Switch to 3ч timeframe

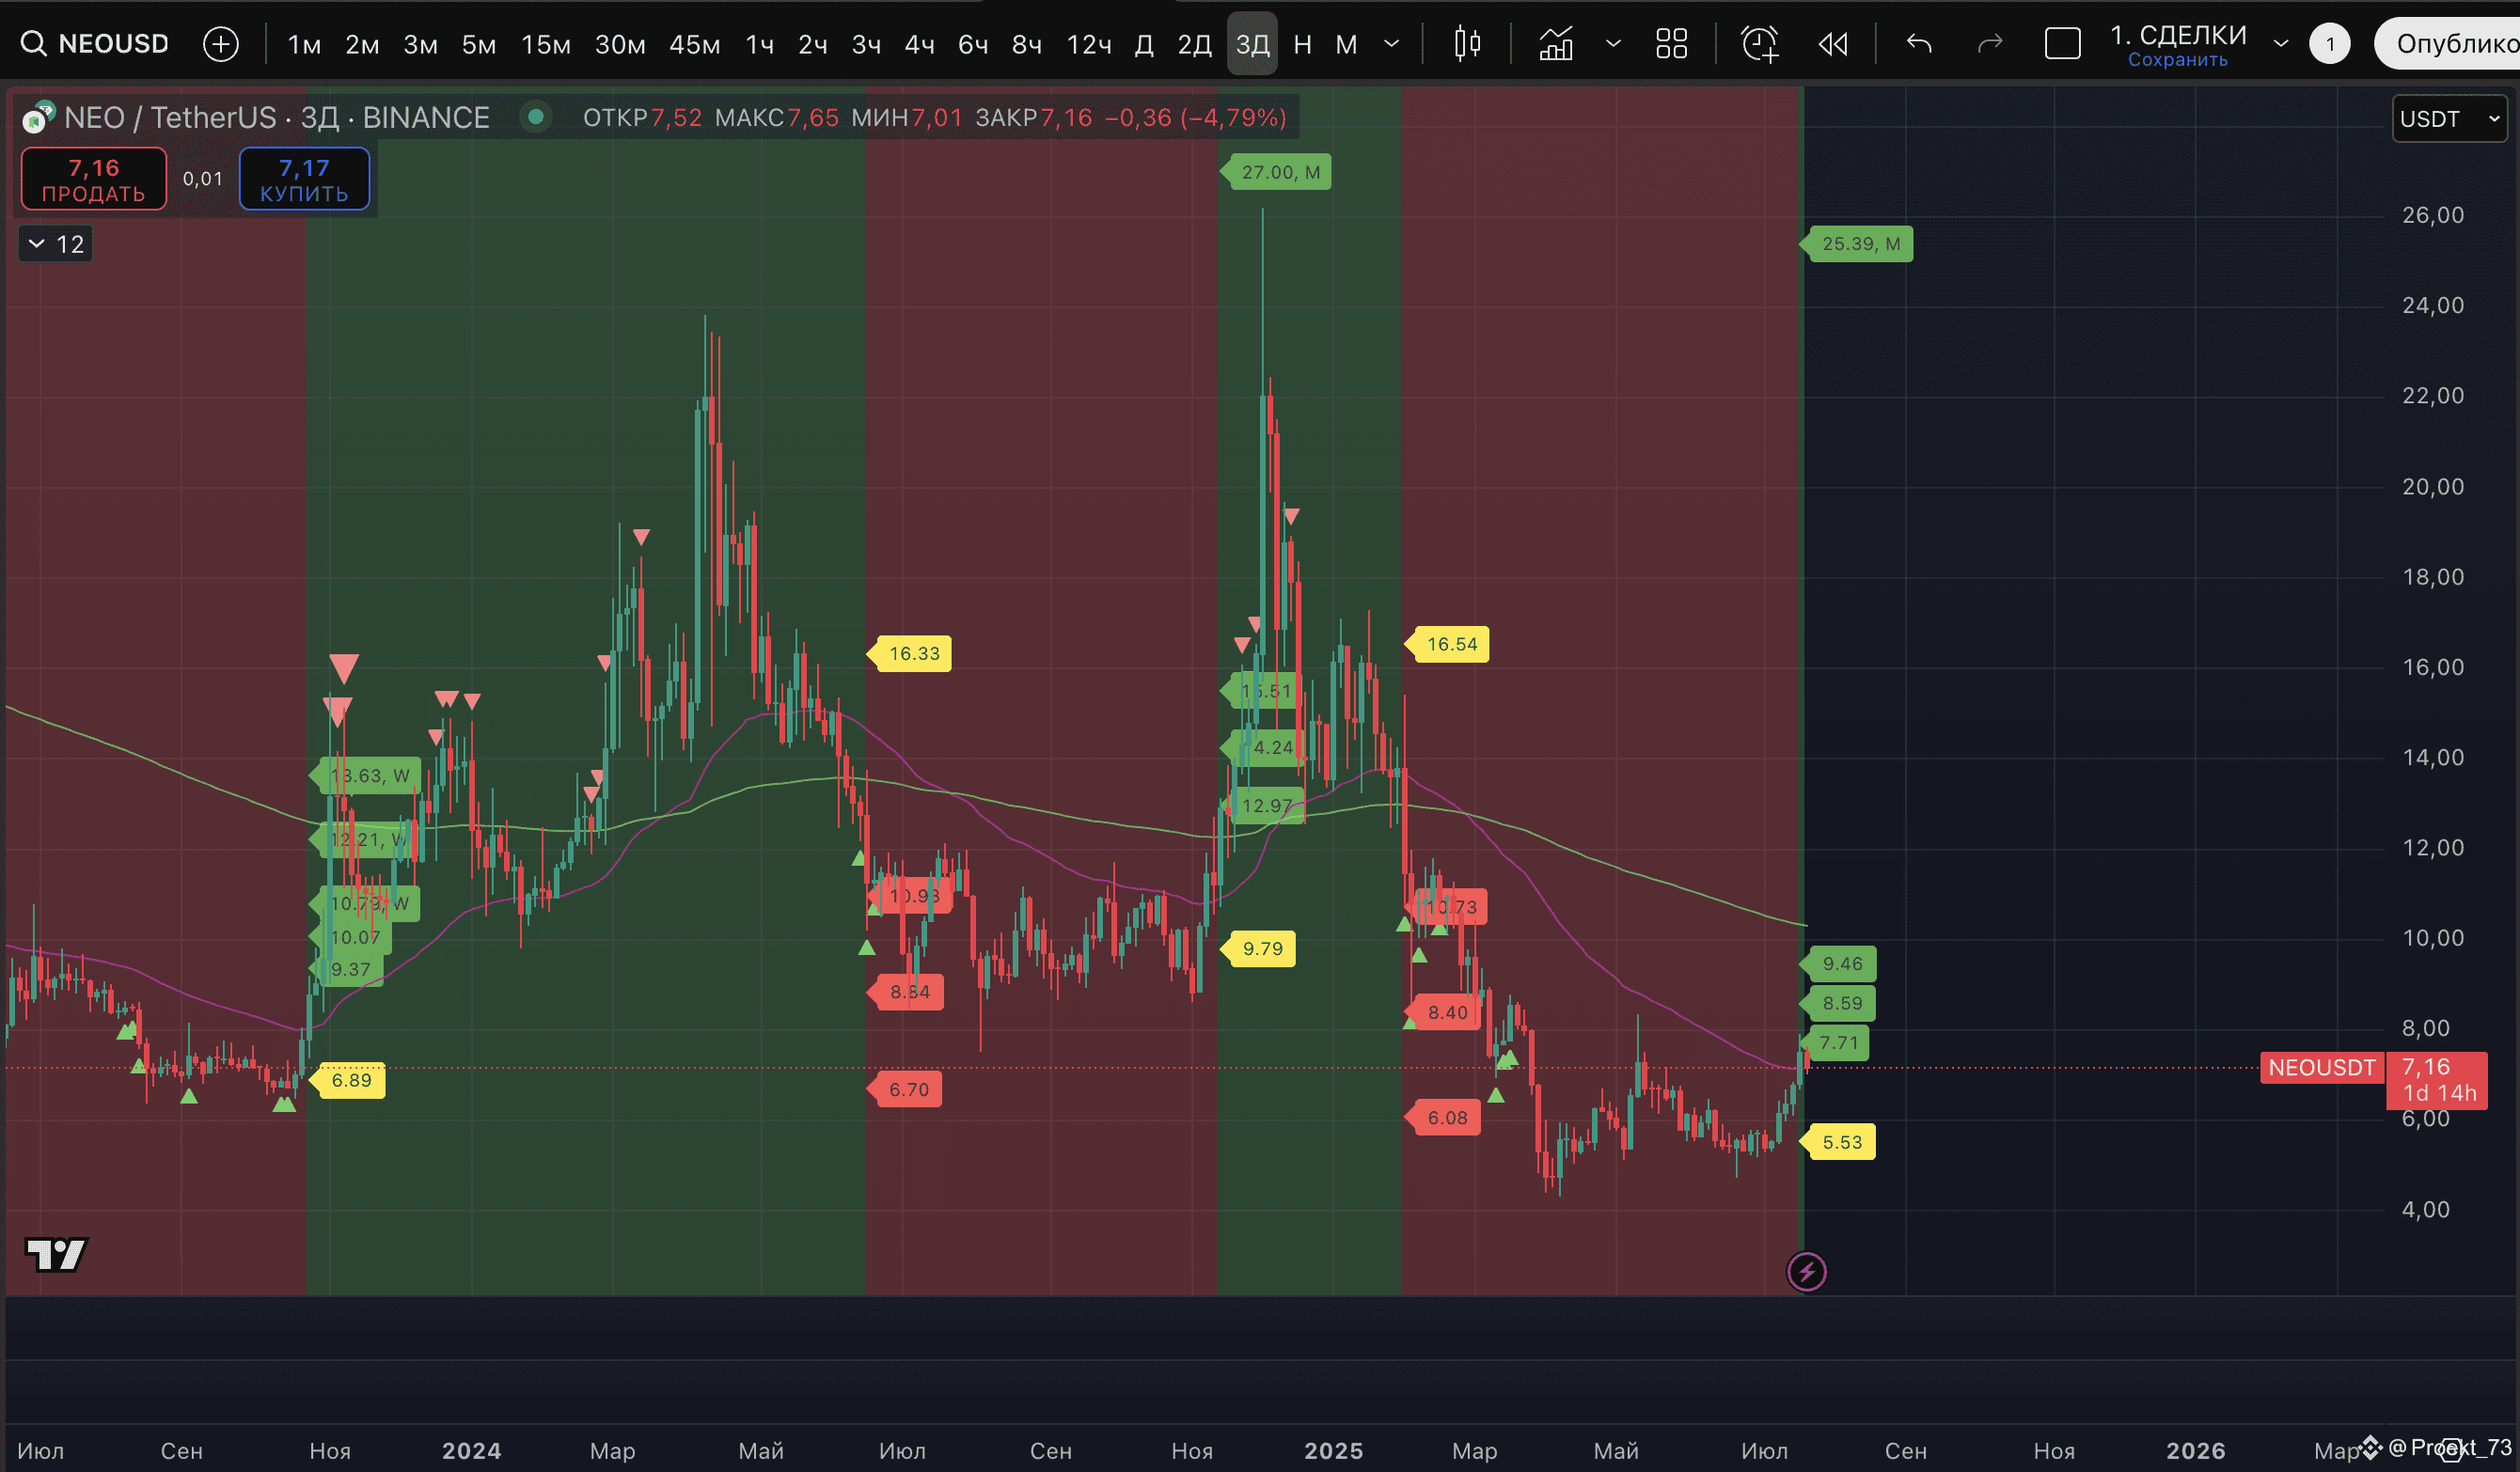click(866, 44)
